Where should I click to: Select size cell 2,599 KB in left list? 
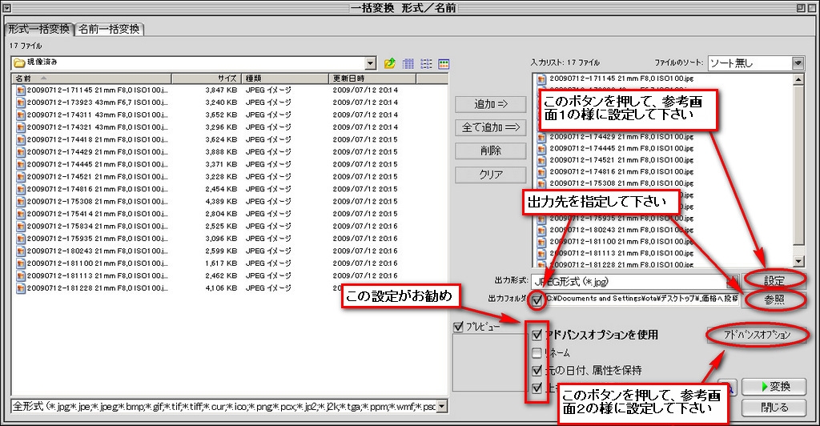pos(221,251)
